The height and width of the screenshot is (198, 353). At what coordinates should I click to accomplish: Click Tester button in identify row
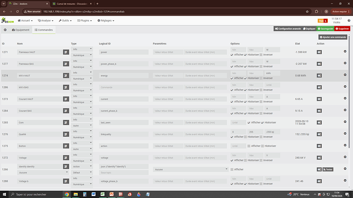pyautogui.click(x=328, y=169)
